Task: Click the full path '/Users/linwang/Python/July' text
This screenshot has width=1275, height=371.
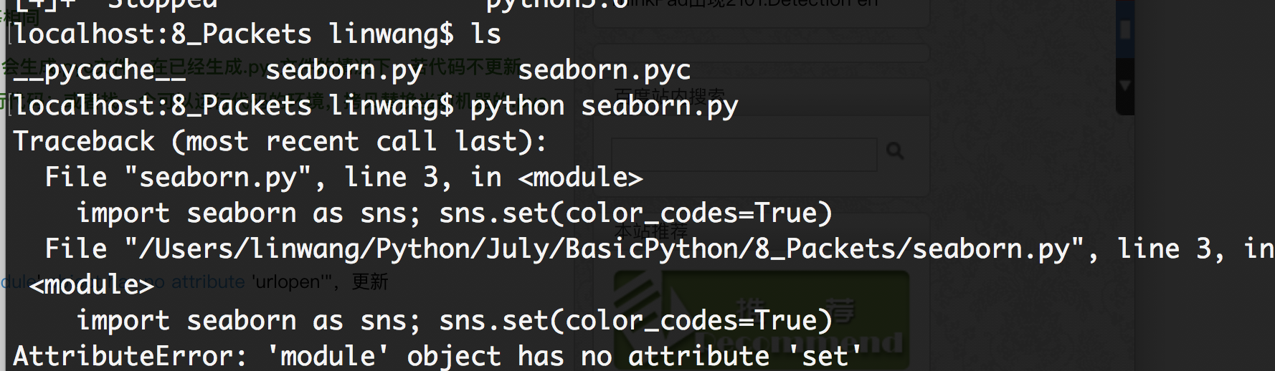Action: point(344,249)
